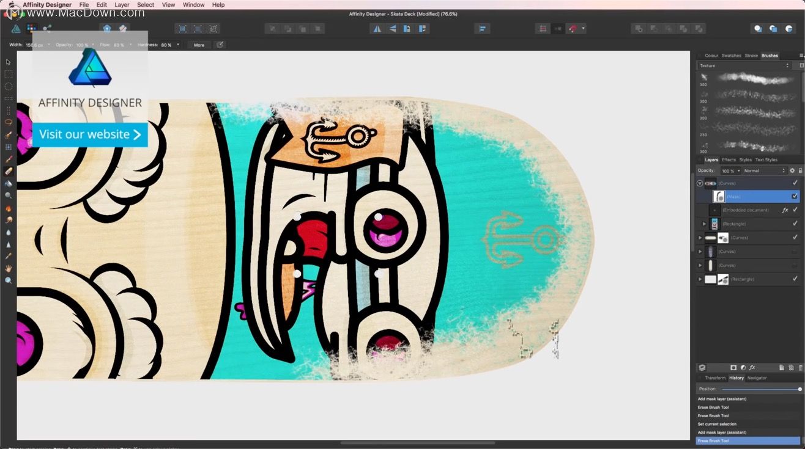
Task: Open the File menu
Action: point(84,4)
